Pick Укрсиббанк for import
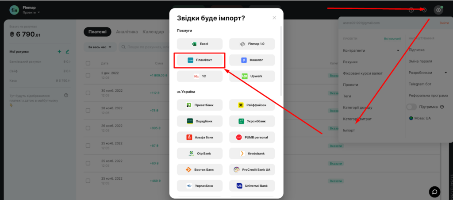453x200 pixels. pyautogui.click(x=252, y=121)
